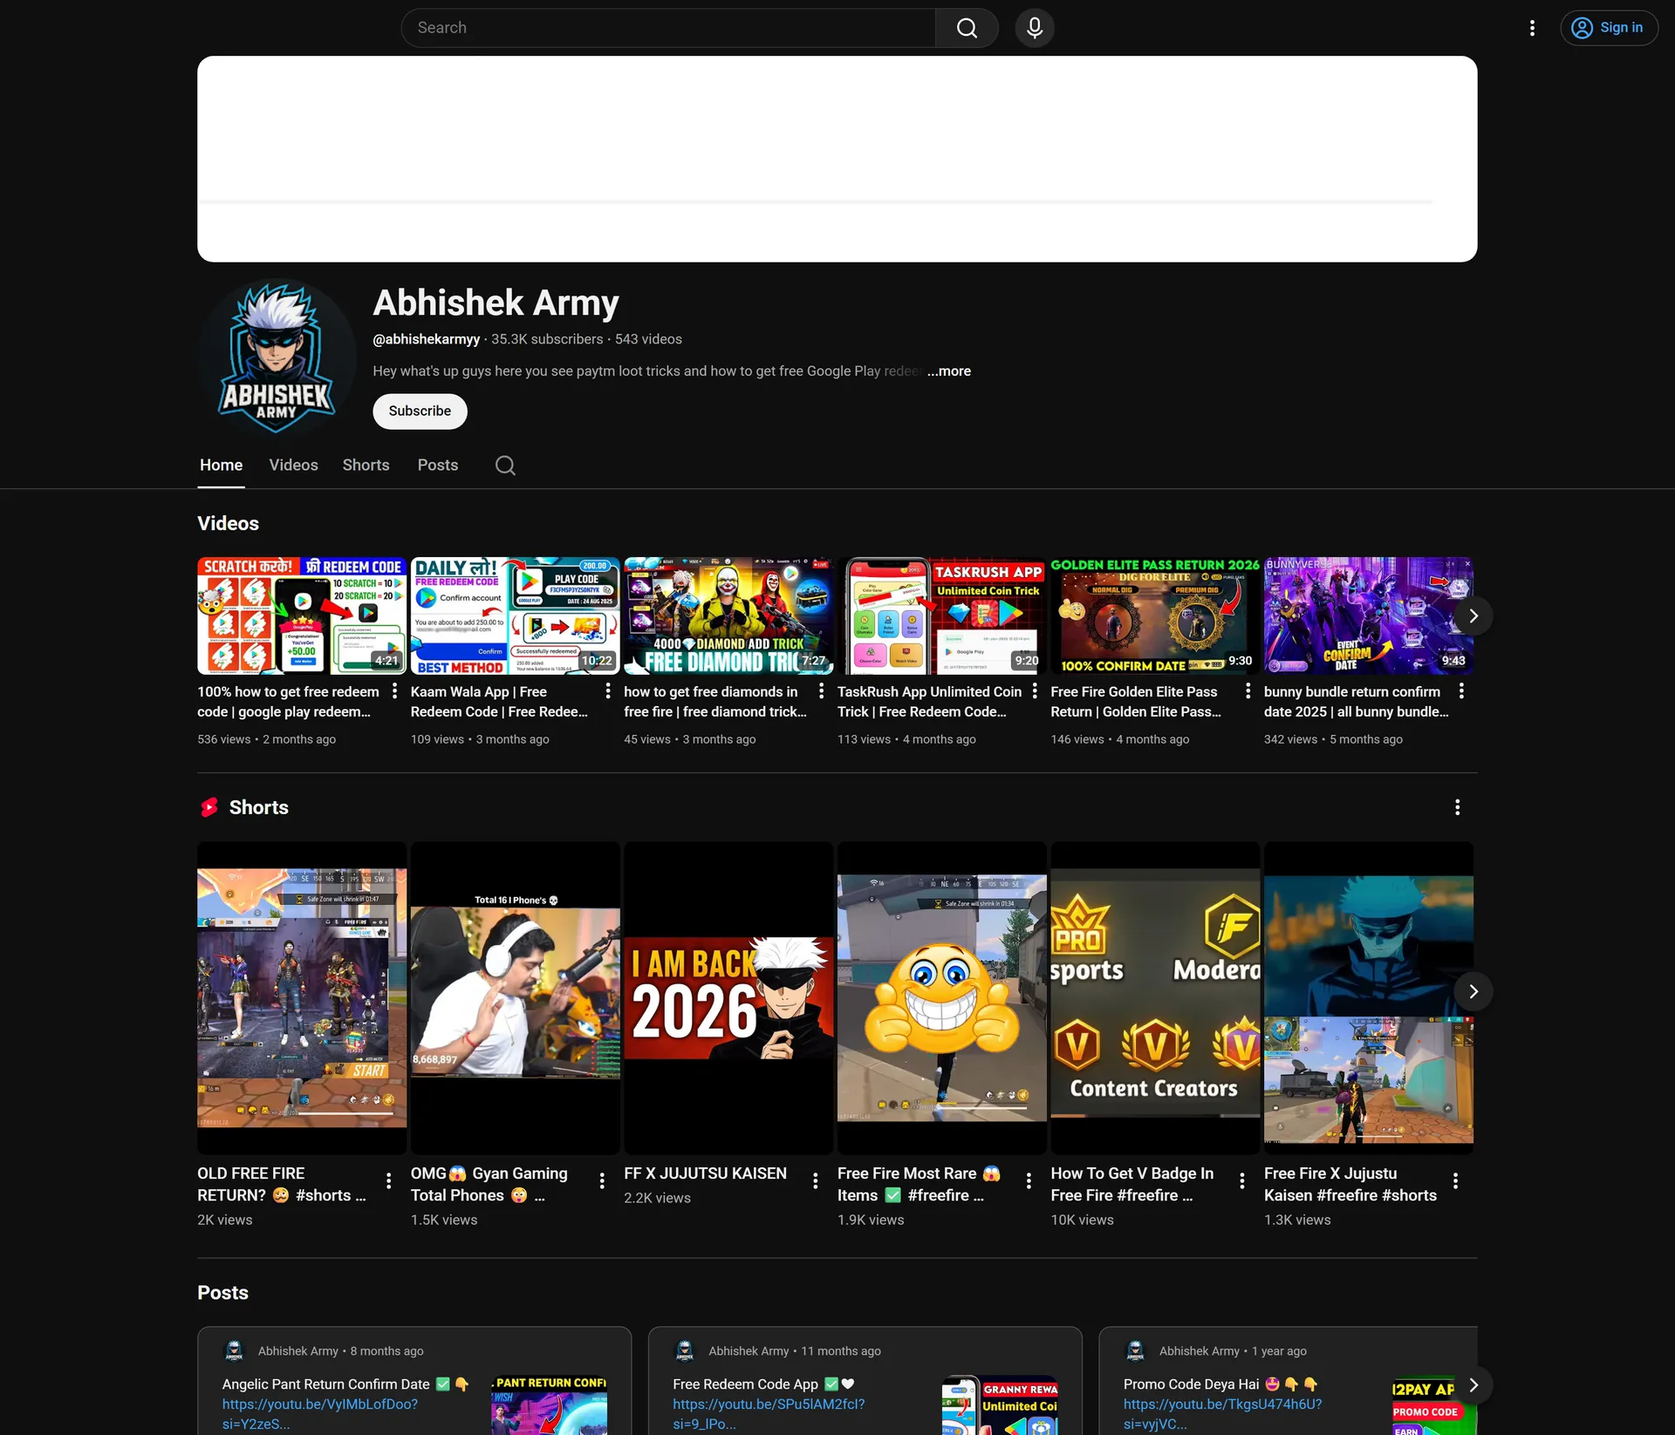
Task: Subscribe to Abhishek Army channel
Action: tap(420, 411)
